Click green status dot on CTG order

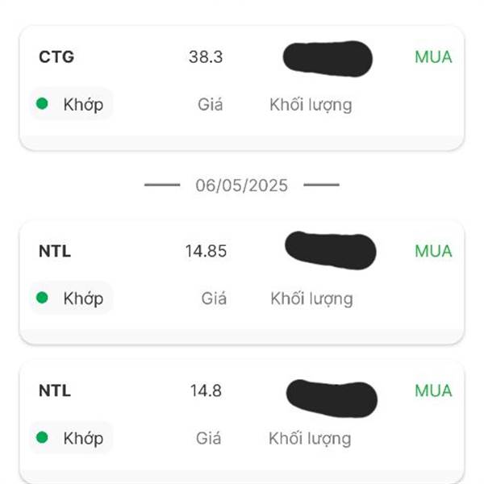click(42, 103)
